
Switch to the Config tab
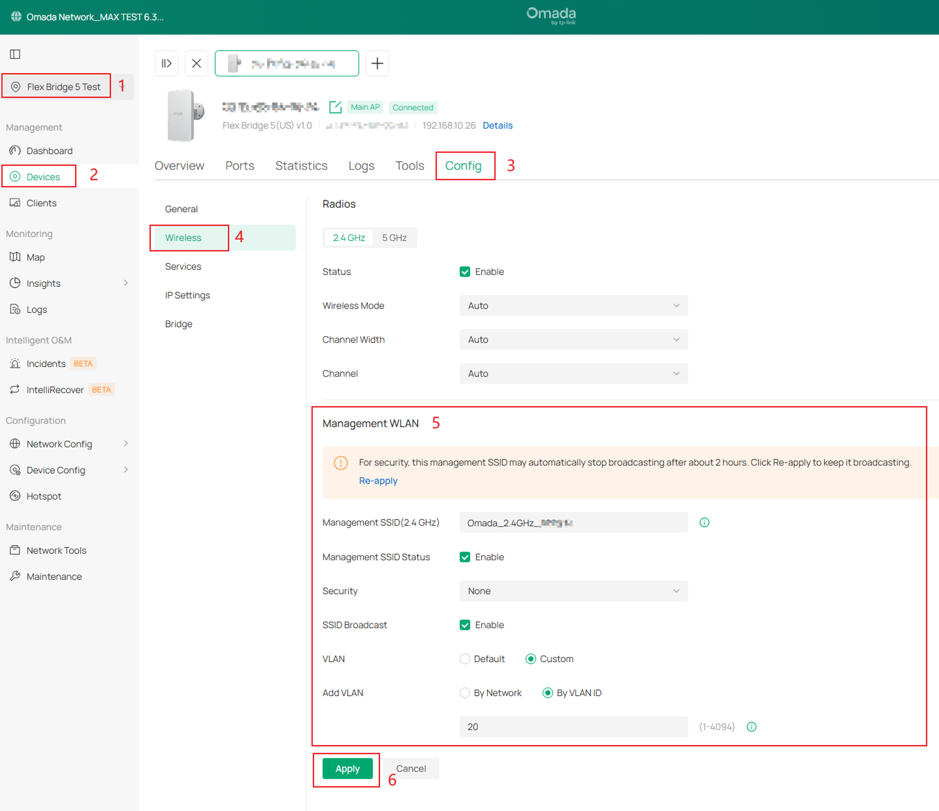pos(463,166)
